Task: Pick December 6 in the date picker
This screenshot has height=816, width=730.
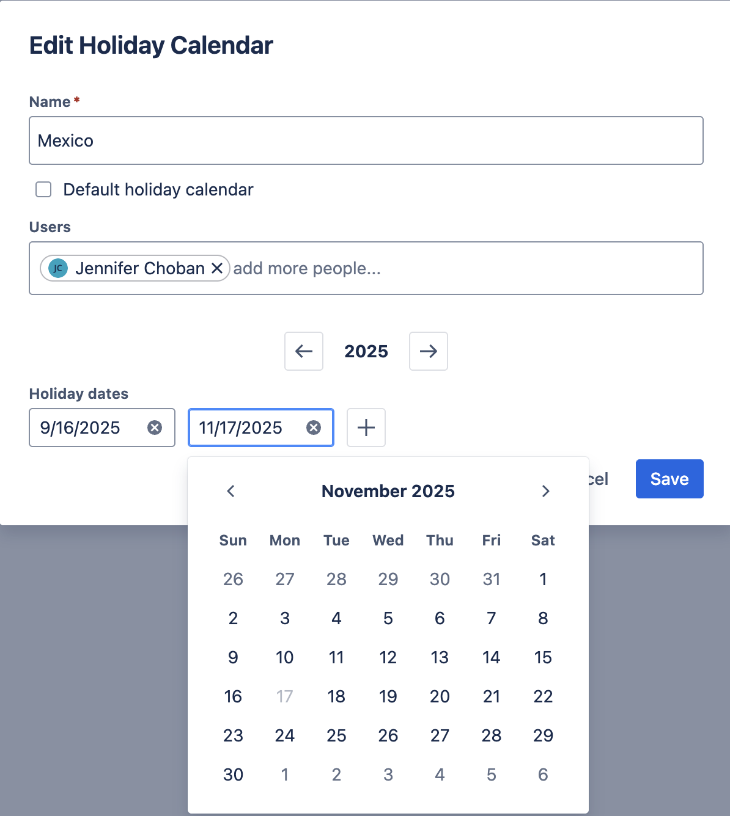Action: click(543, 774)
